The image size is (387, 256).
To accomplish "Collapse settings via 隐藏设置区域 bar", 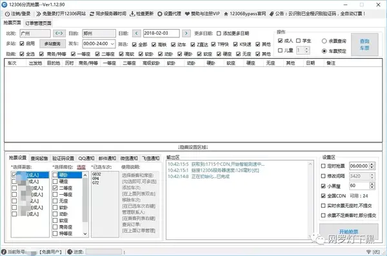I will click(193, 147).
